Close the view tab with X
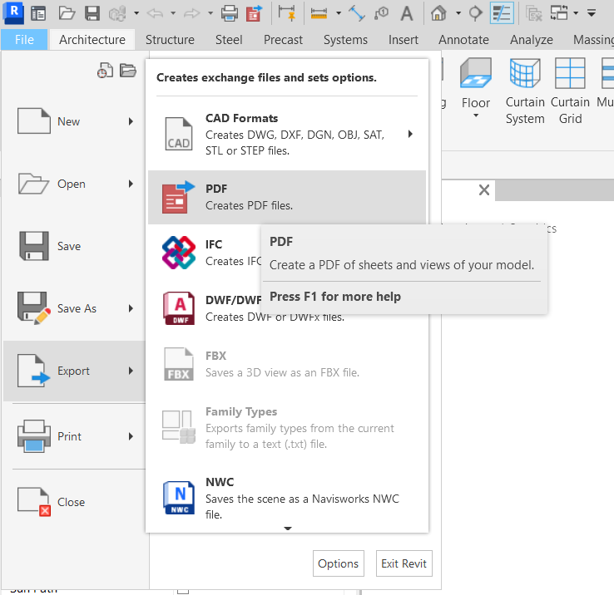Screen dimensions: 614x595 (x=484, y=190)
